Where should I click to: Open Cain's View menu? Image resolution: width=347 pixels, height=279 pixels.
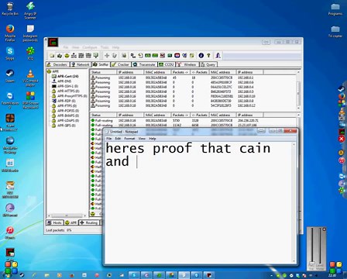76,47
